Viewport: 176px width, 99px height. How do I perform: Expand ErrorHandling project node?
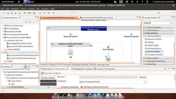[3, 29]
